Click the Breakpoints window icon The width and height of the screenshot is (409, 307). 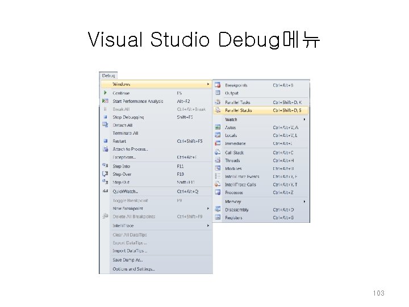pos(218,85)
